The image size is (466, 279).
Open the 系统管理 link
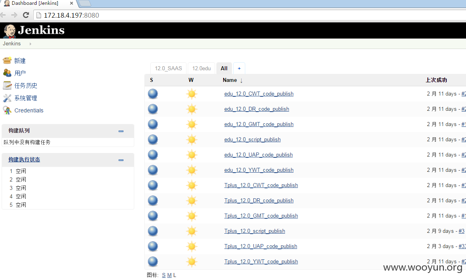click(26, 98)
